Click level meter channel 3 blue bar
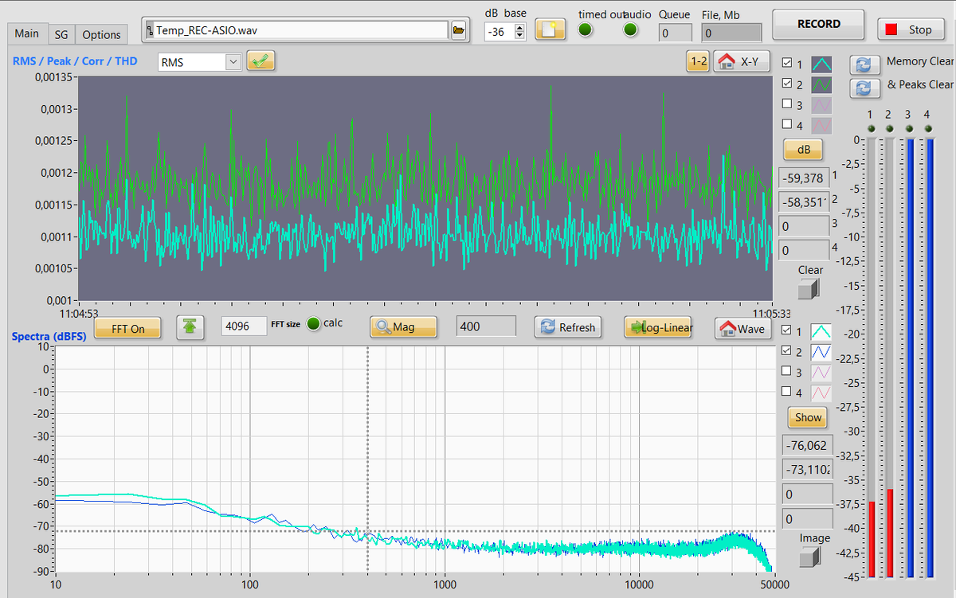Image resolution: width=956 pixels, height=598 pixels. coord(910,358)
